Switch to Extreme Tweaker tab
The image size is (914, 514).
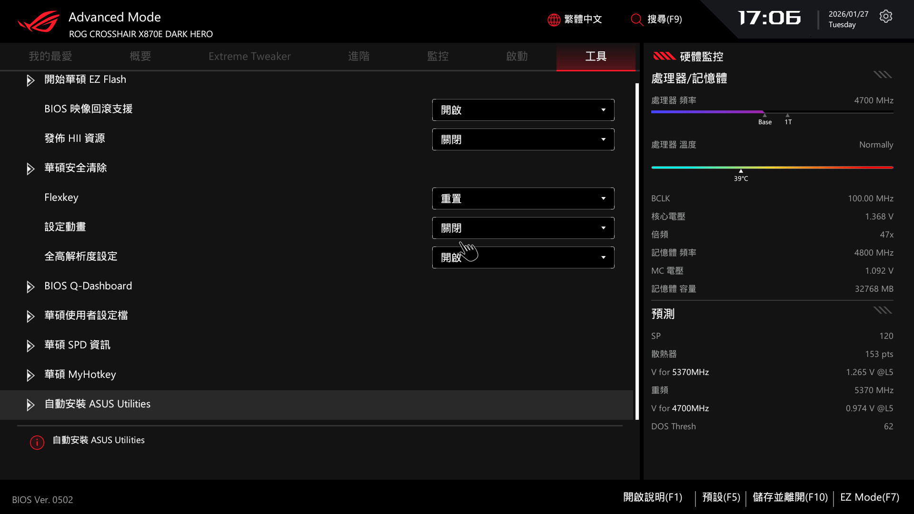click(x=249, y=56)
